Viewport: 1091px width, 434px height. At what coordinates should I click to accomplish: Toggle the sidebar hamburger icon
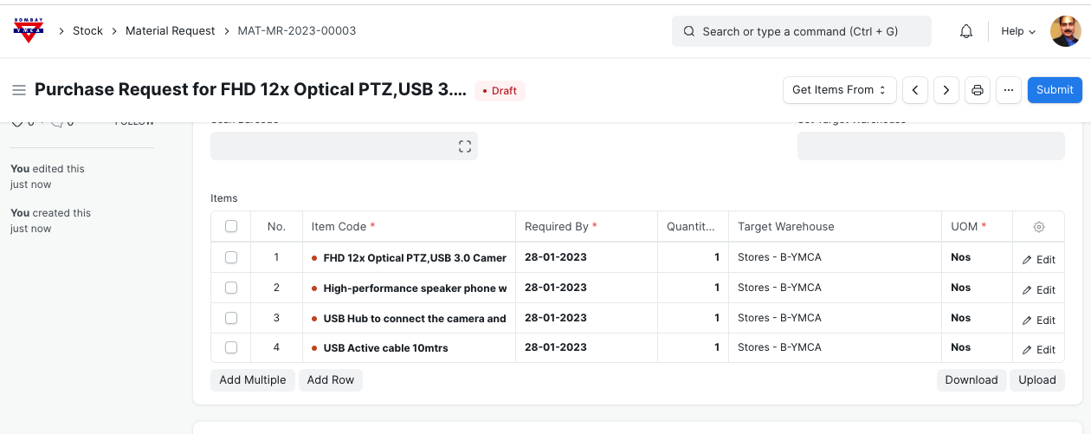coord(19,90)
